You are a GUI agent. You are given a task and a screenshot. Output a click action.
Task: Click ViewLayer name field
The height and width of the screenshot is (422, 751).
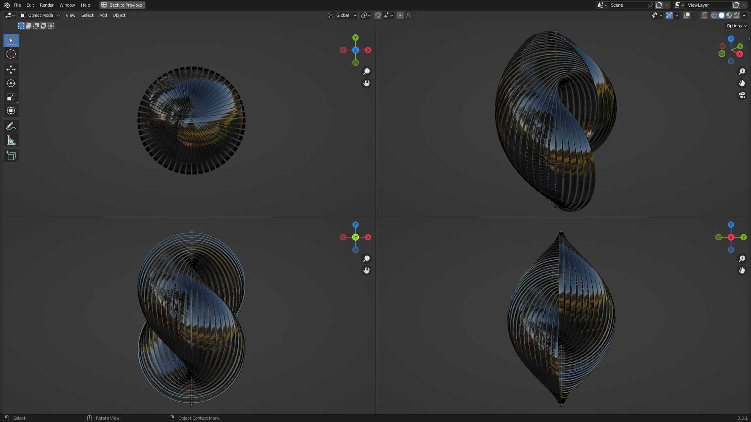[x=708, y=5]
